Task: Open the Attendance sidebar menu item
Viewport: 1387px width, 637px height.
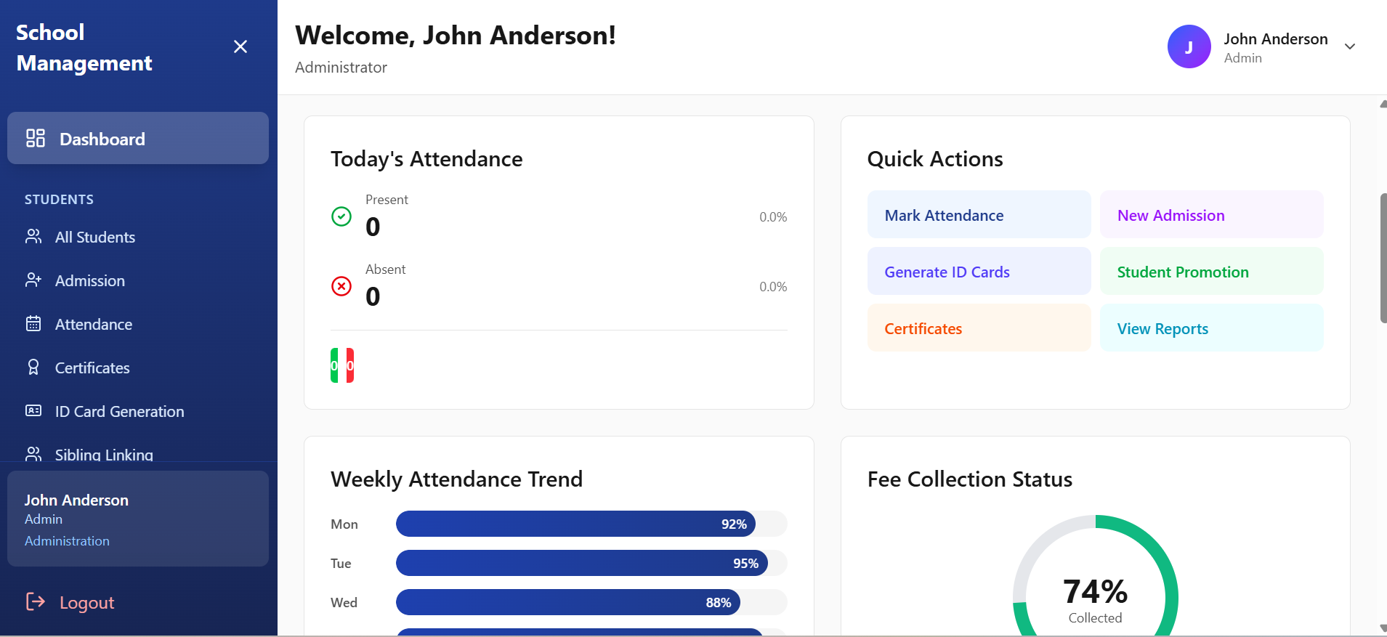Action: tap(94, 324)
